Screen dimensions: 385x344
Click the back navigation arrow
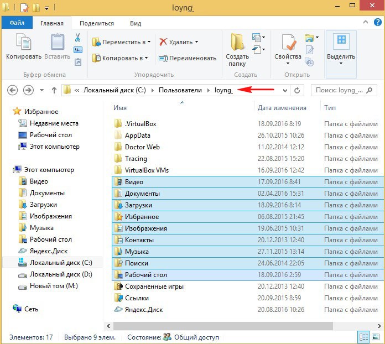[x=12, y=90]
